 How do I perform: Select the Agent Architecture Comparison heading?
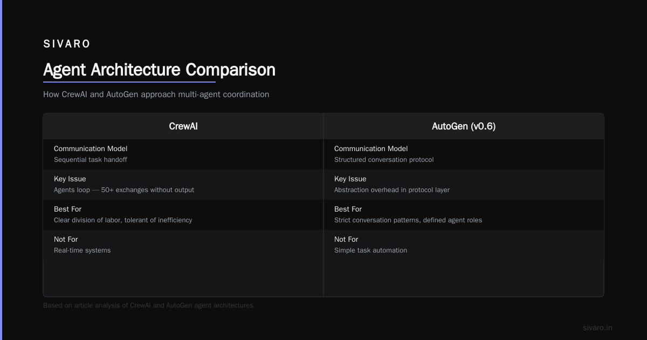[x=159, y=70]
